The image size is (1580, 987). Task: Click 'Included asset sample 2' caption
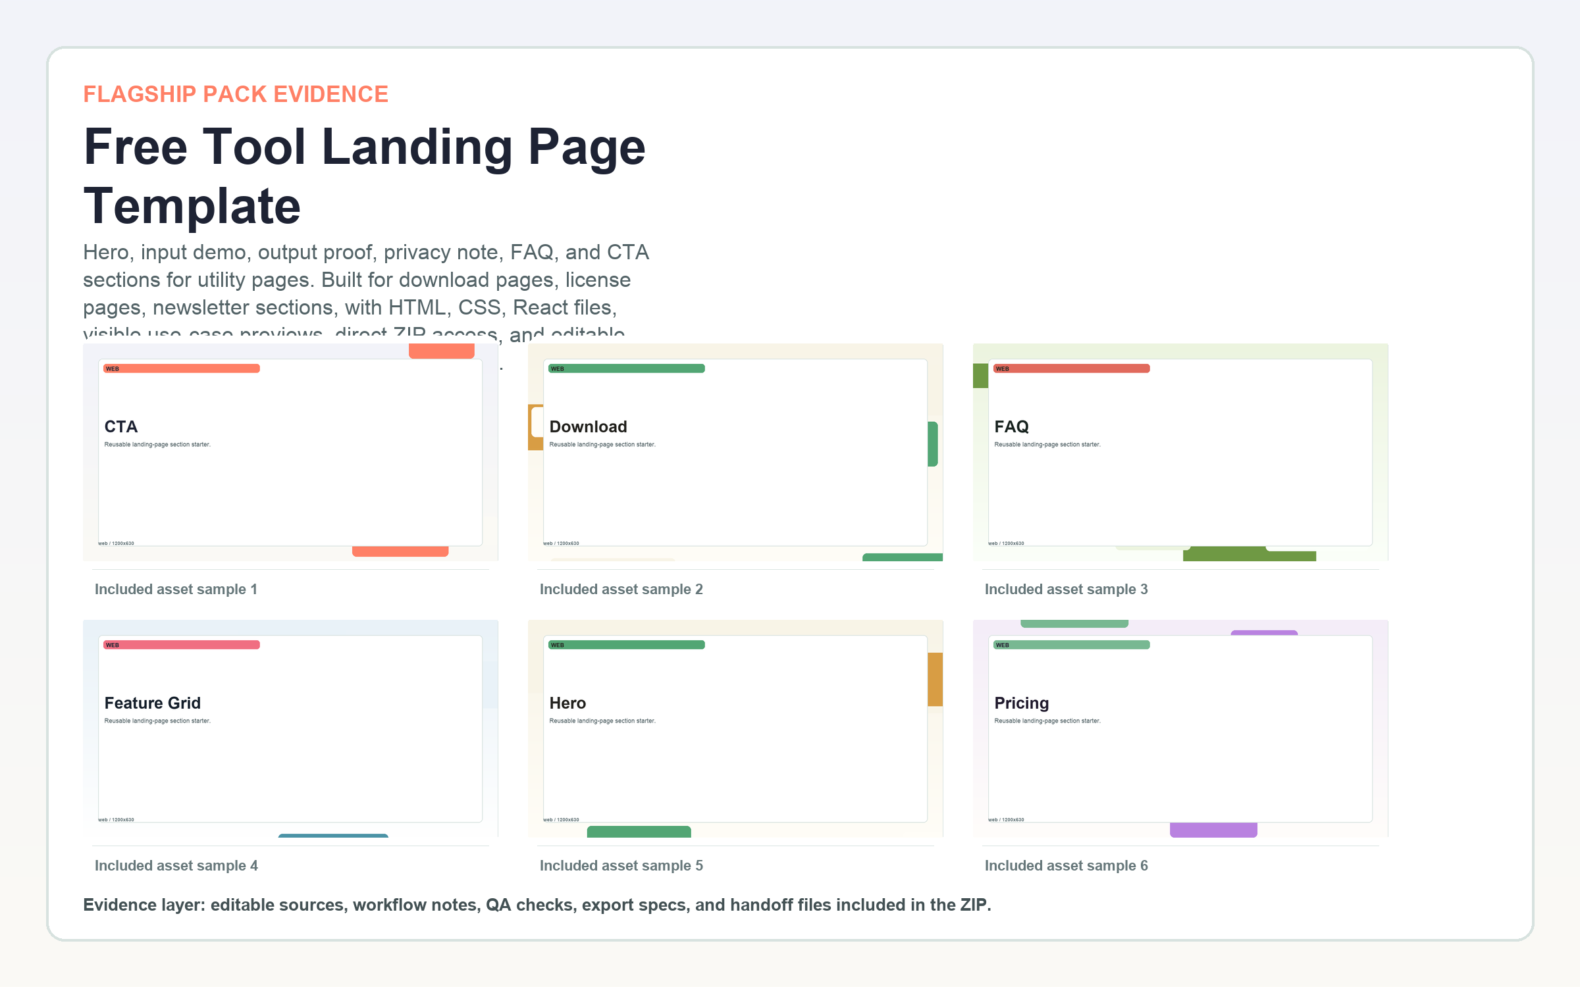tap(621, 589)
